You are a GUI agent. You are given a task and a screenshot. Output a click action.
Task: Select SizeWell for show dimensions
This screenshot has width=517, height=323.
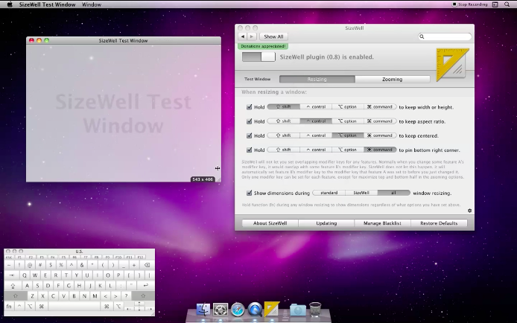pos(361,193)
